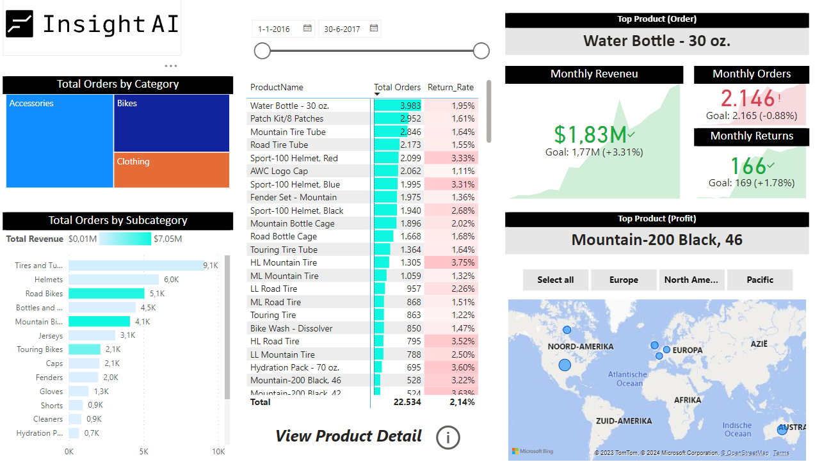The width and height of the screenshot is (822, 462).
Task: Click the Return_Rate column header
Action: (x=451, y=87)
